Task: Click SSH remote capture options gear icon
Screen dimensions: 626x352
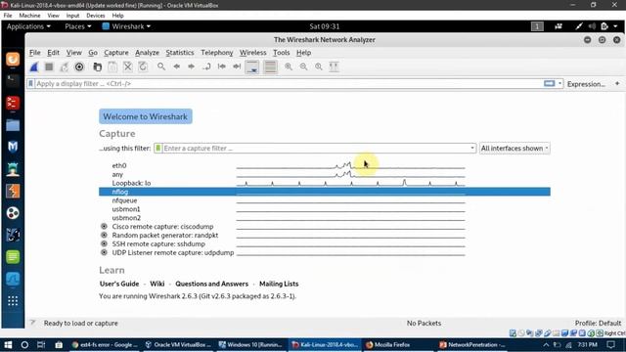Action: pyautogui.click(x=105, y=243)
